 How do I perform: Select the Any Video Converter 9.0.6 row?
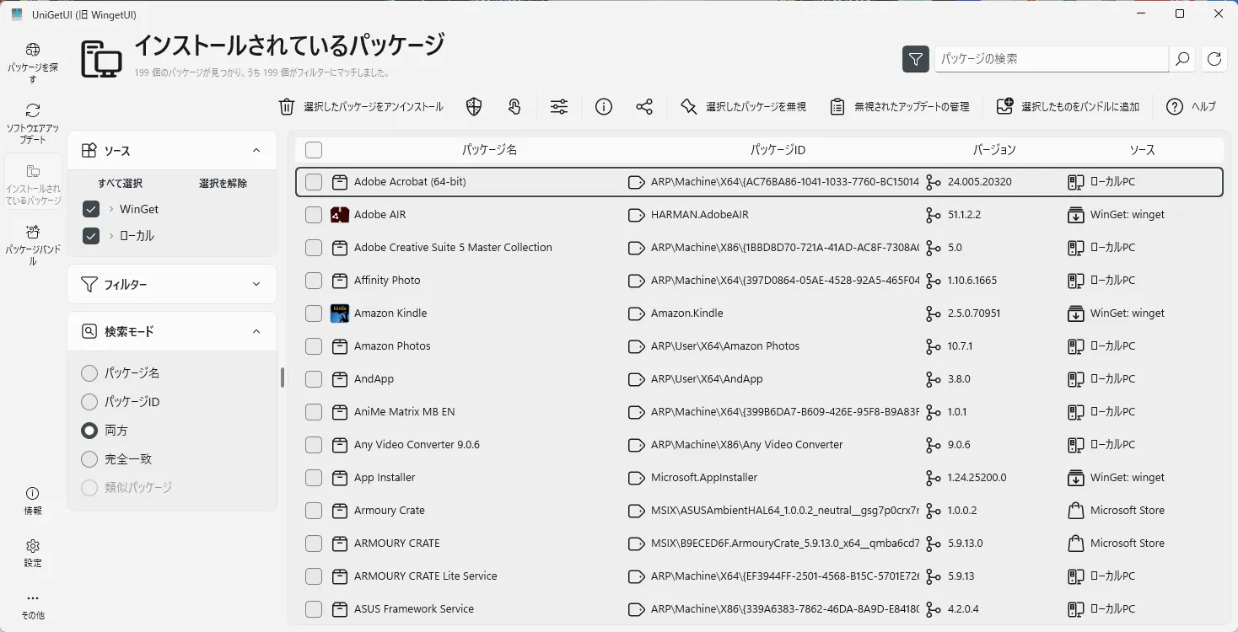759,445
